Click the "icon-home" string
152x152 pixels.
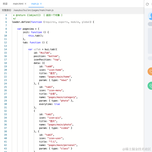[x=55, y=70]
